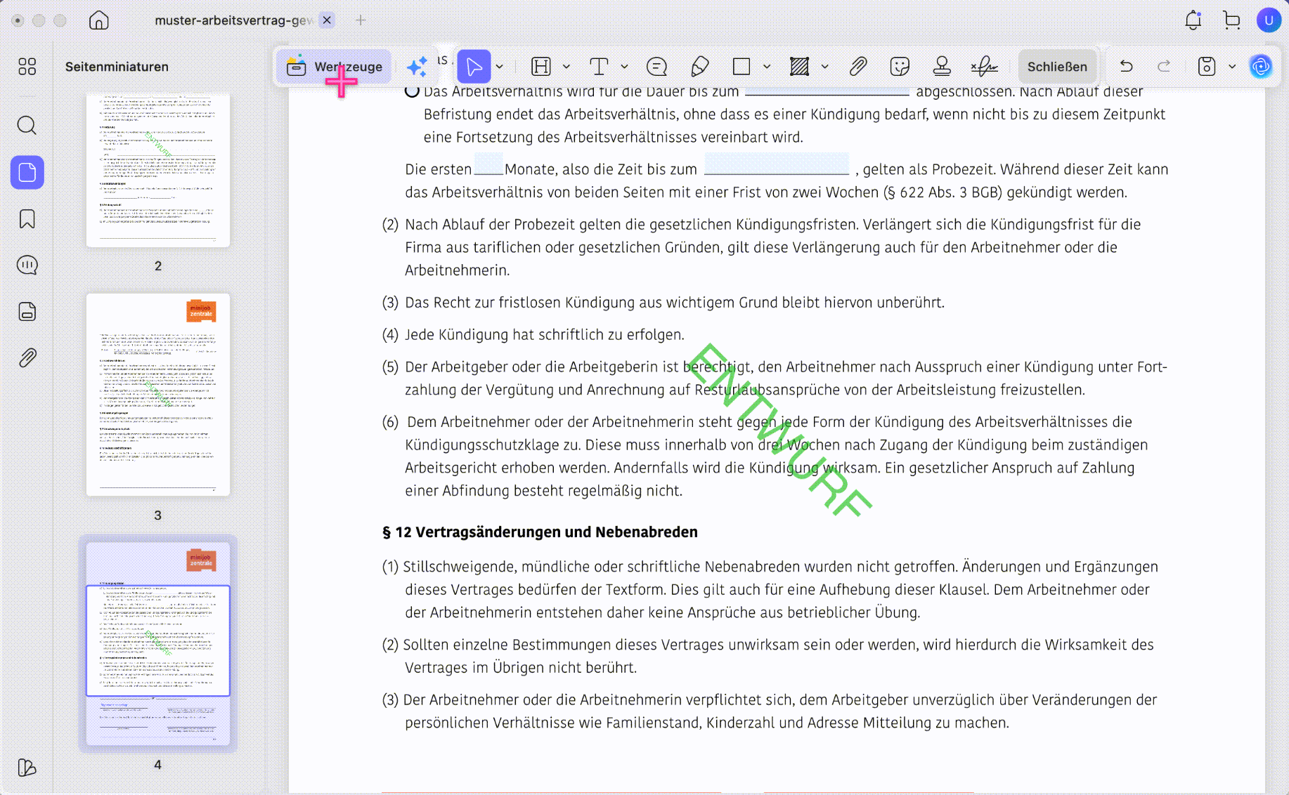
Task: Redo the last action
Action: (x=1164, y=67)
